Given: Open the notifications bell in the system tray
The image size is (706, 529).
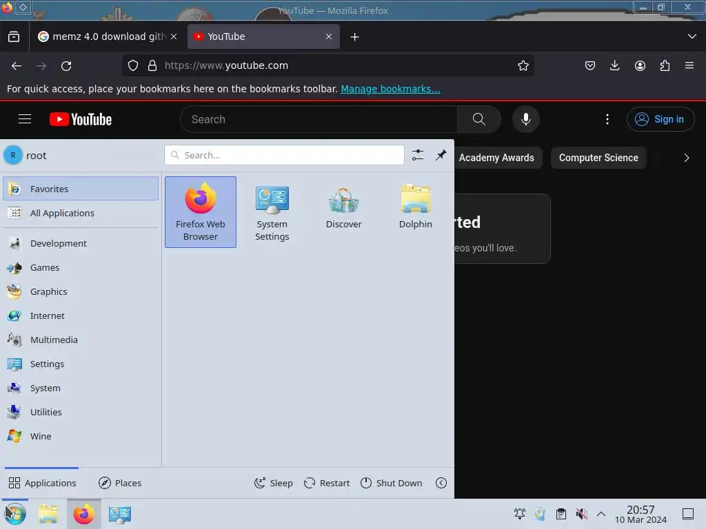Looking at the screenshot, I should coord(520,514).
